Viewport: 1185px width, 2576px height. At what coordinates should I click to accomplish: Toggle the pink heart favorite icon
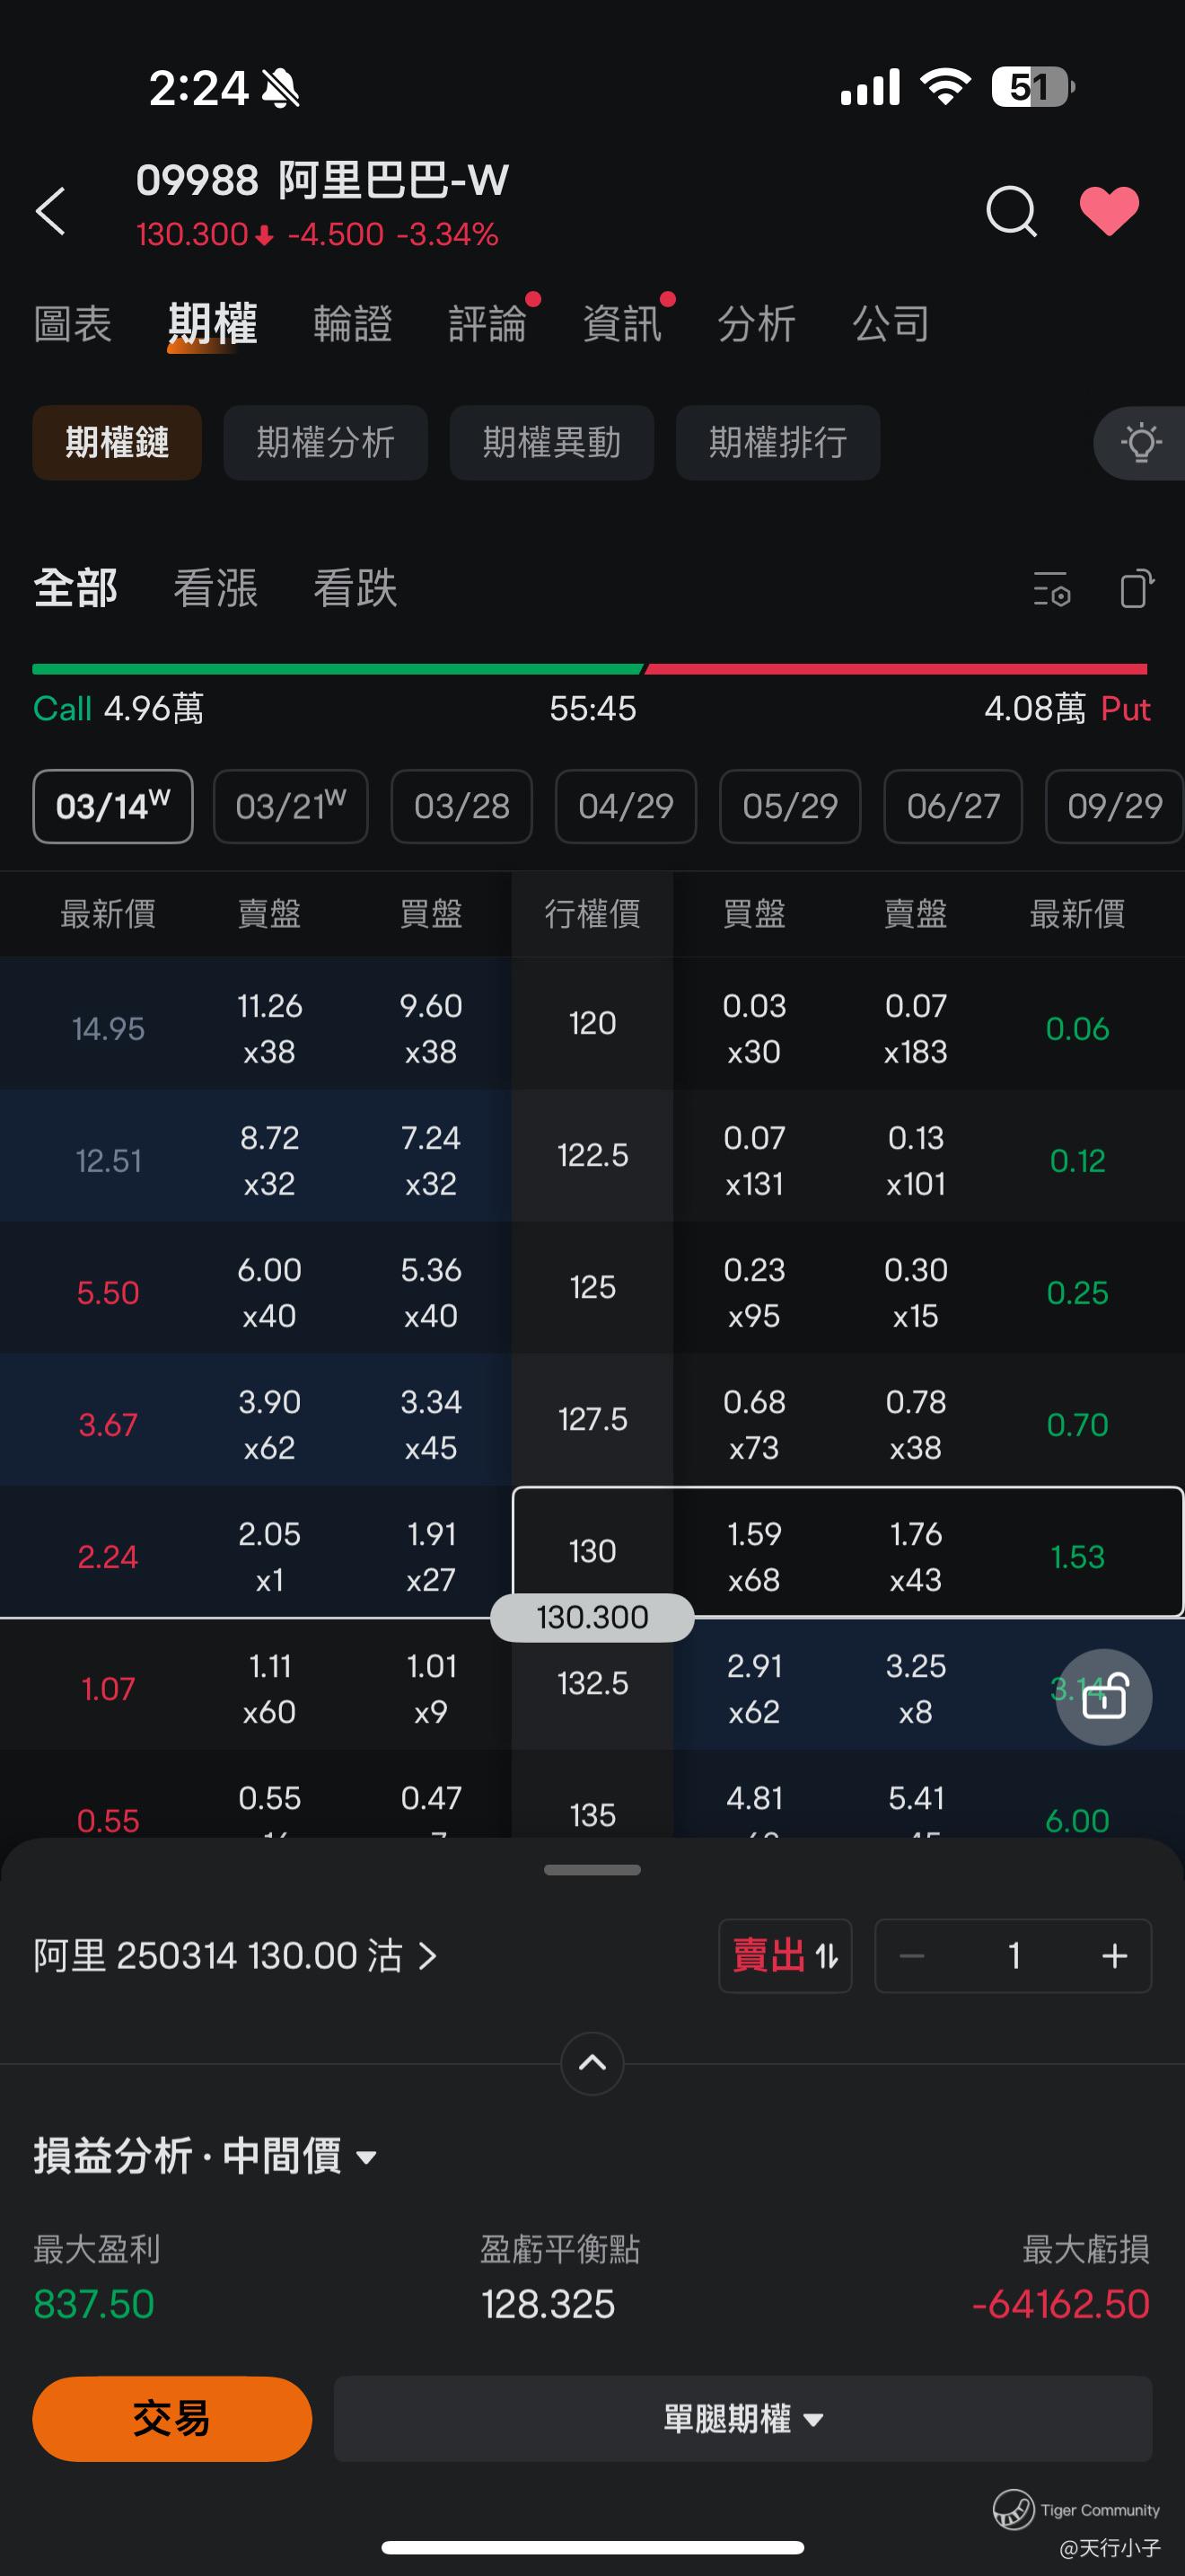[x=1109, y=210]
